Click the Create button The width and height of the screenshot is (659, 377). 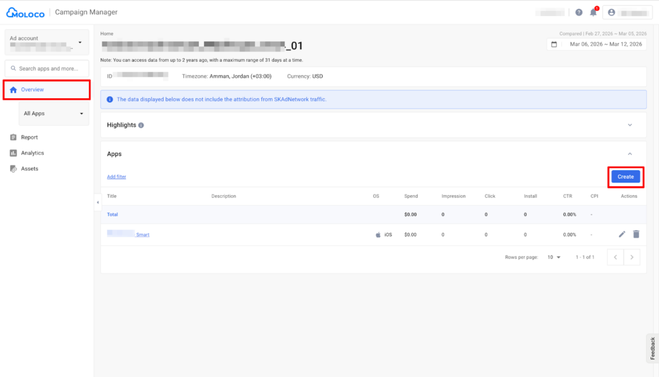(x=626, y=177)
